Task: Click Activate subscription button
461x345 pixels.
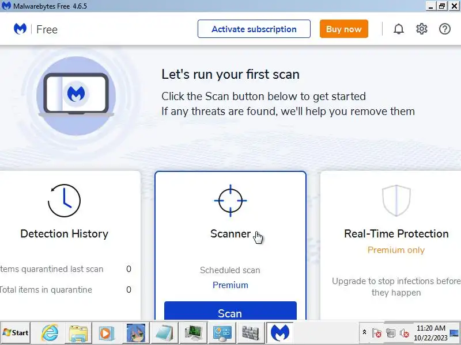Action: [254, 29]
